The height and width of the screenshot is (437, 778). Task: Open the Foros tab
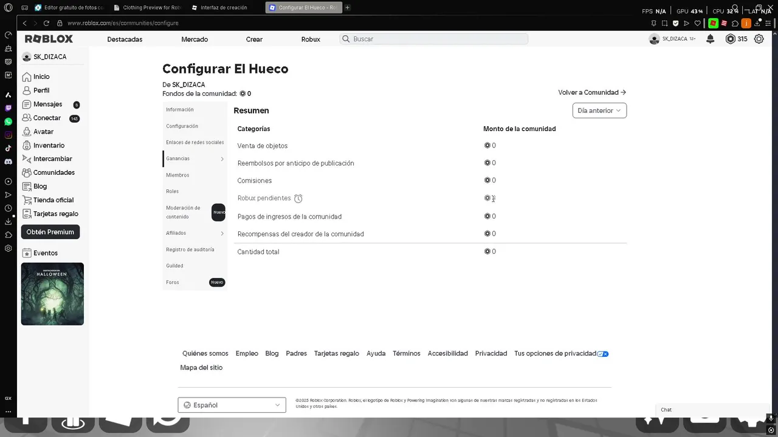pyautogui.click(x=194, y=282)
